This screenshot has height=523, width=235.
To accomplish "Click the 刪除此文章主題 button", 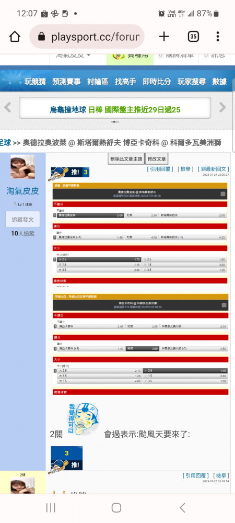I will pos(126,159).
